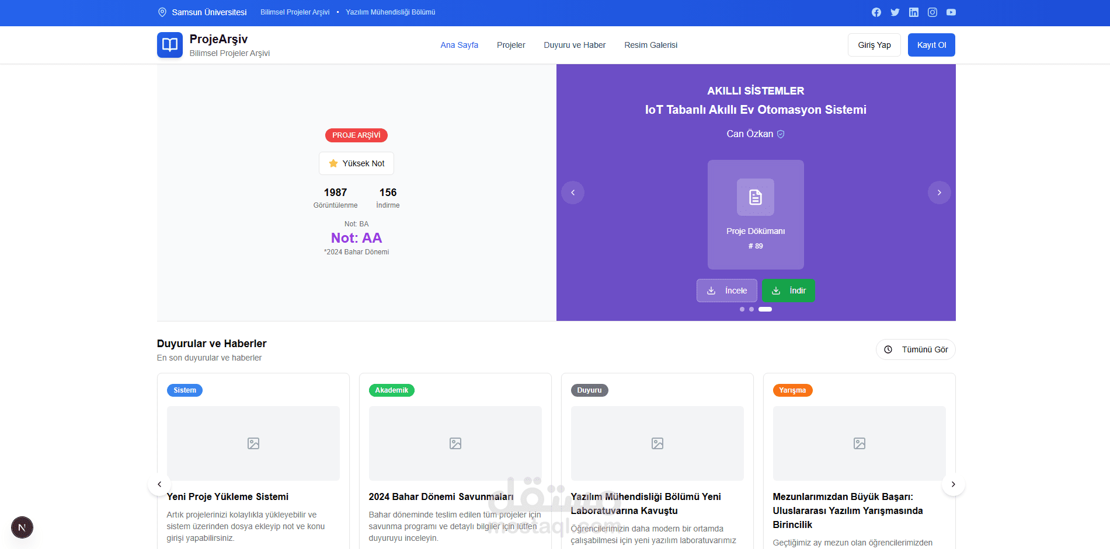The image size is (1110, 549).
Task: Click the Yüksek Not badge button
Action: [356, 163]
